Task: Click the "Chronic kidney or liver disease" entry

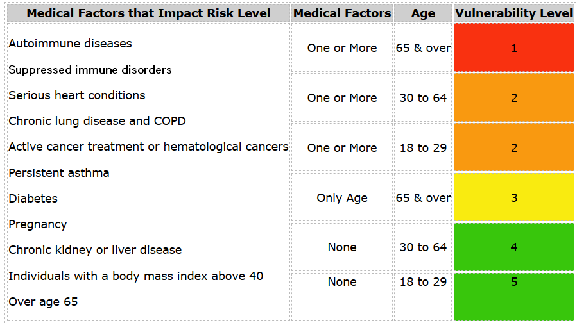Action: (95, 250)
